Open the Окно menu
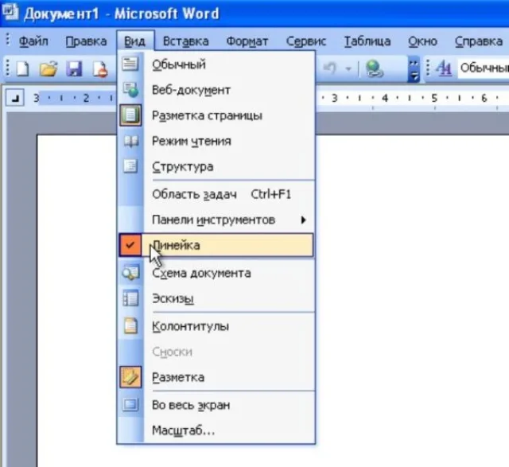Viewport: 509px width, 467px height. coord(422,41)
